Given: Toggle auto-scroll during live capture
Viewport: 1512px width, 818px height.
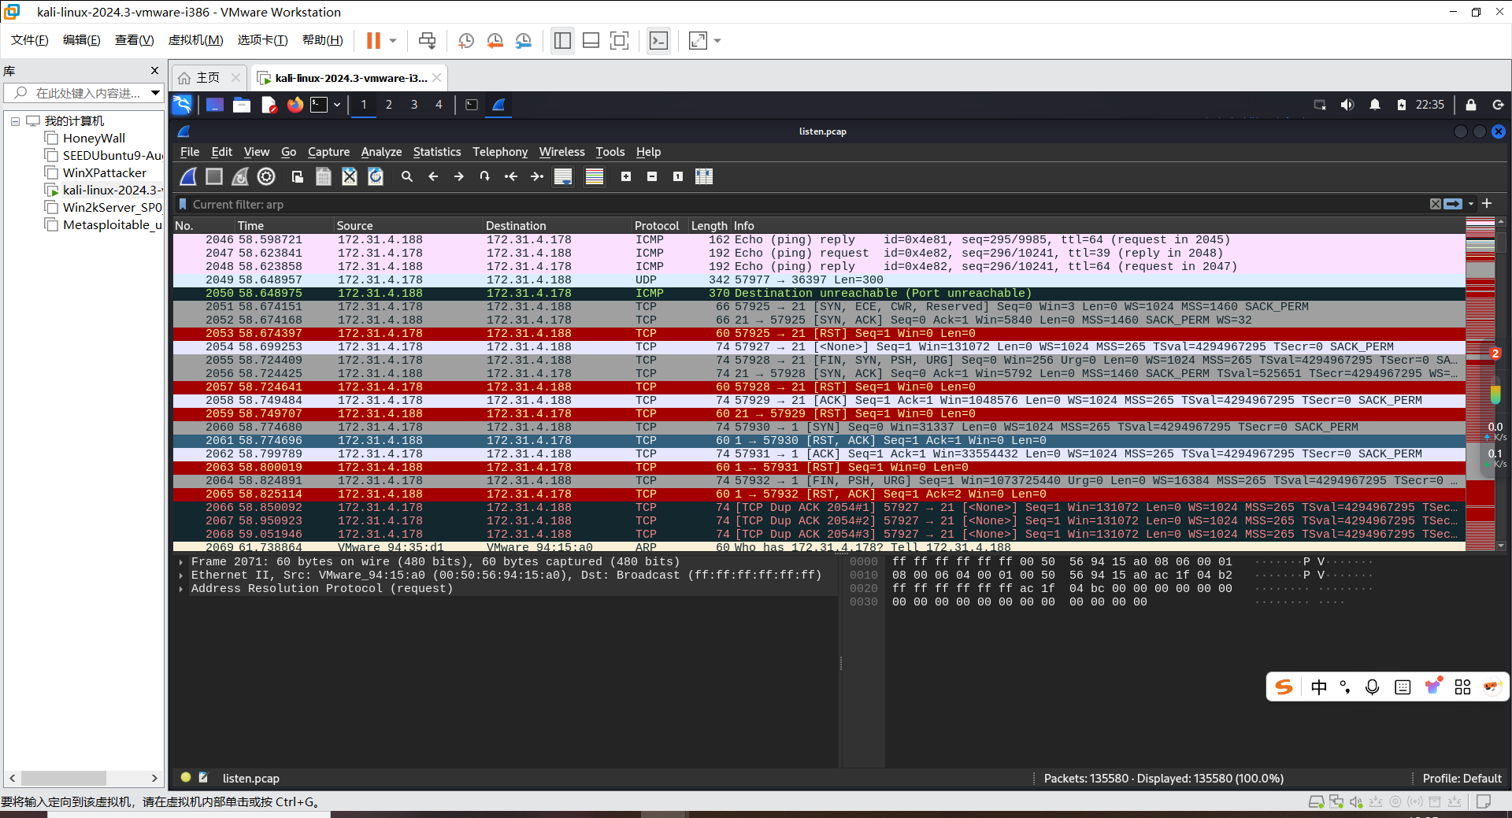Looking at the screenshot, I should tap(563, 177).
